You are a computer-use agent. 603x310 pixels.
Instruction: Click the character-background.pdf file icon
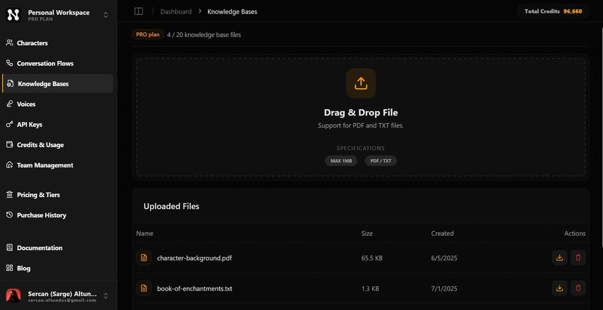point(143,258)
